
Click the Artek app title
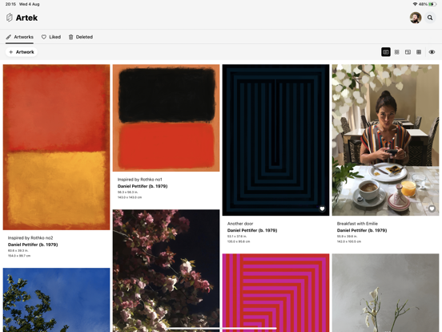pos(26,18)
